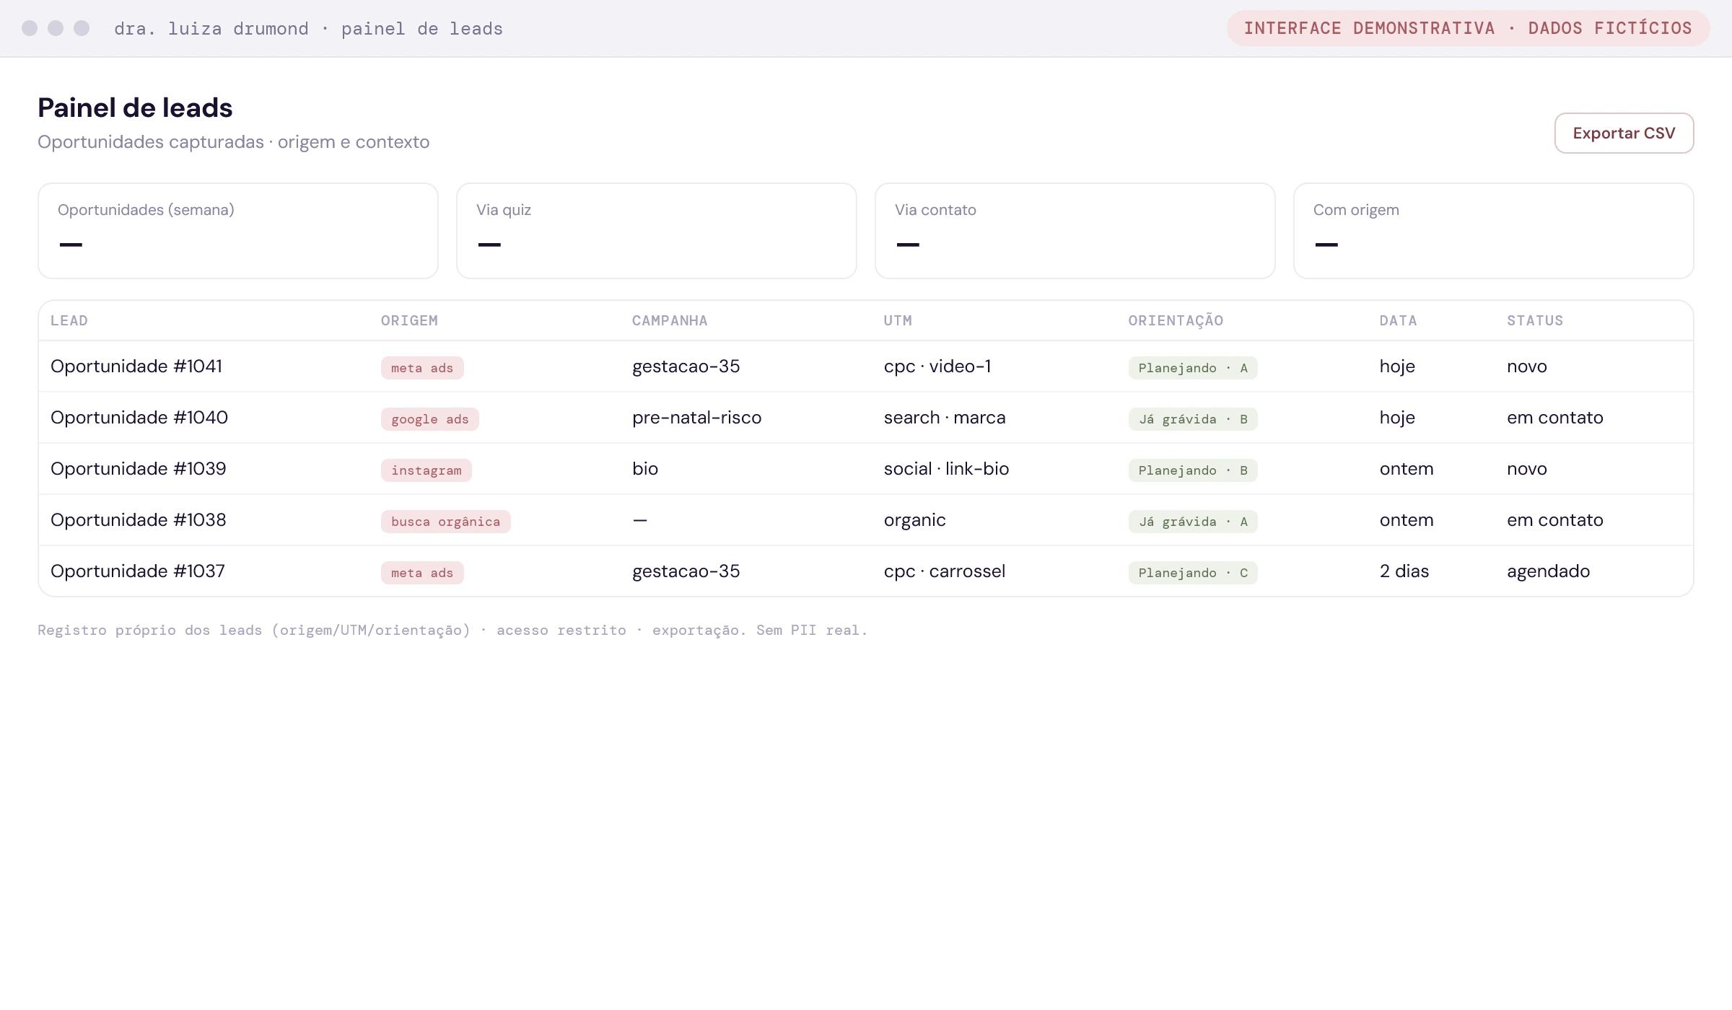Open Oportunidade #1040 lead
This screenshot has height=1010, width=1732.
pos(139,418)
